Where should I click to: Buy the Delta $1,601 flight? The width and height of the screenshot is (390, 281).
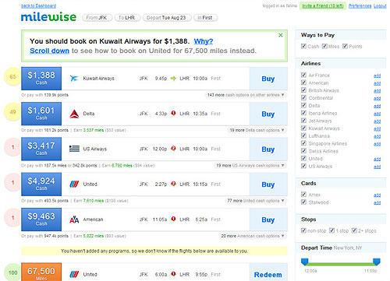tap(268, 114)
